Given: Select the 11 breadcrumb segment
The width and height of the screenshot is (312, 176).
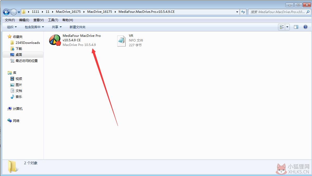Looking at the screenshot, I should (x=47, y=12).
